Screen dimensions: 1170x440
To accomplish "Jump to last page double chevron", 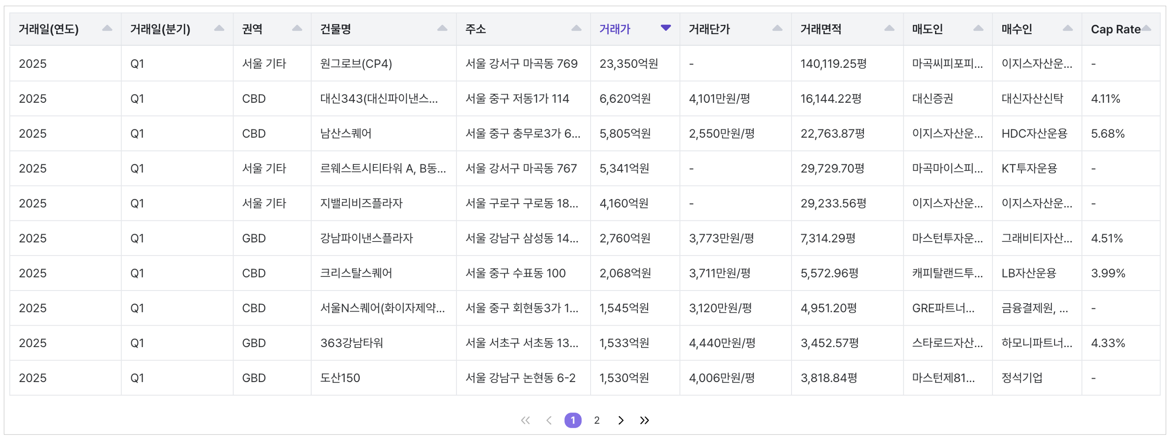I will click(644, 420).
